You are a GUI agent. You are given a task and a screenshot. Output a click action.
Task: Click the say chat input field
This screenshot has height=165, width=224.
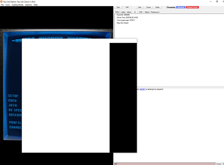[165, 163]
